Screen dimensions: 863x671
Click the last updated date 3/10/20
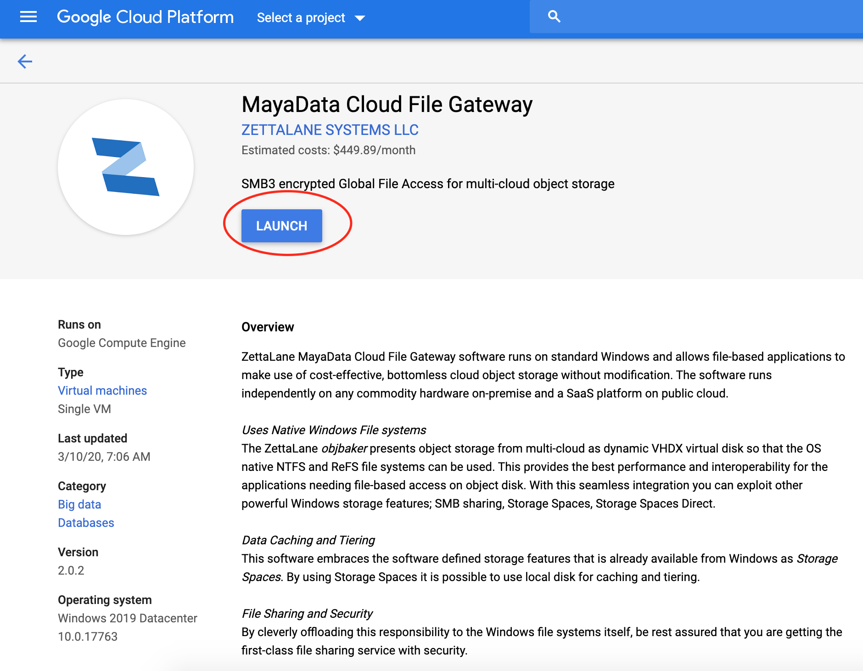(104, 457)
